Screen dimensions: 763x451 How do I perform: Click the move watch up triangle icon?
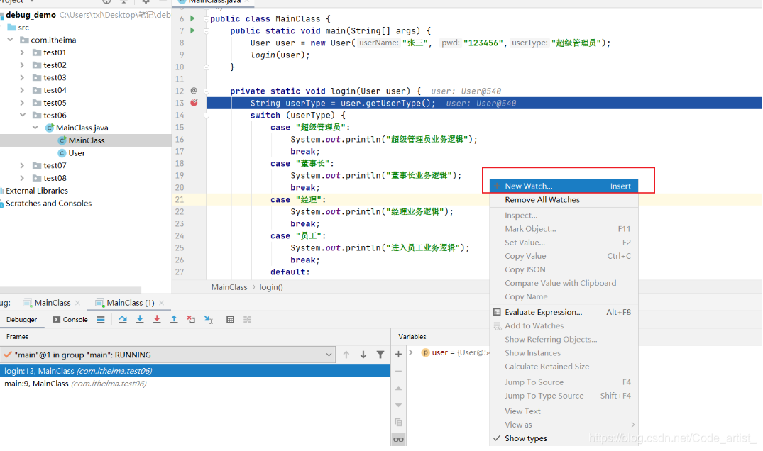click(x=398, y=389)
